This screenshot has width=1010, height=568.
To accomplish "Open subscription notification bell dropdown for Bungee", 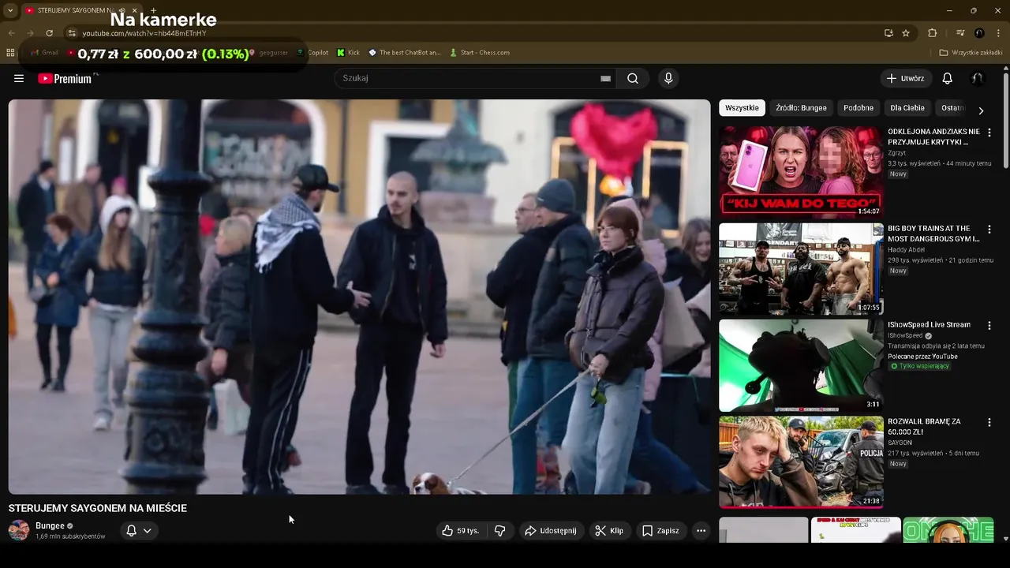I will click(139, 531).
